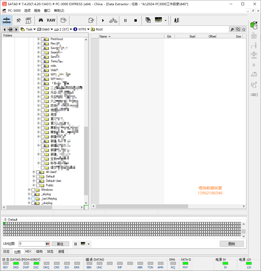Image resolution: width=261 pixels, height=271 pixels.
Task: Pause the LBA map with bottom pause button
Action: (x=76, y=244)
